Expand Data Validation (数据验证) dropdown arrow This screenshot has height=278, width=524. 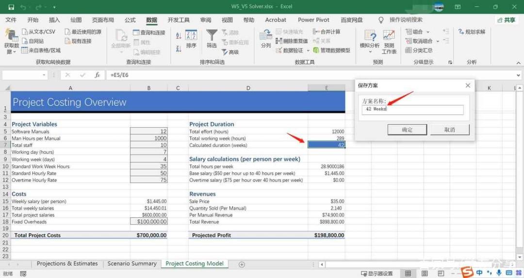pyautogui.click(x=308, y=51)
